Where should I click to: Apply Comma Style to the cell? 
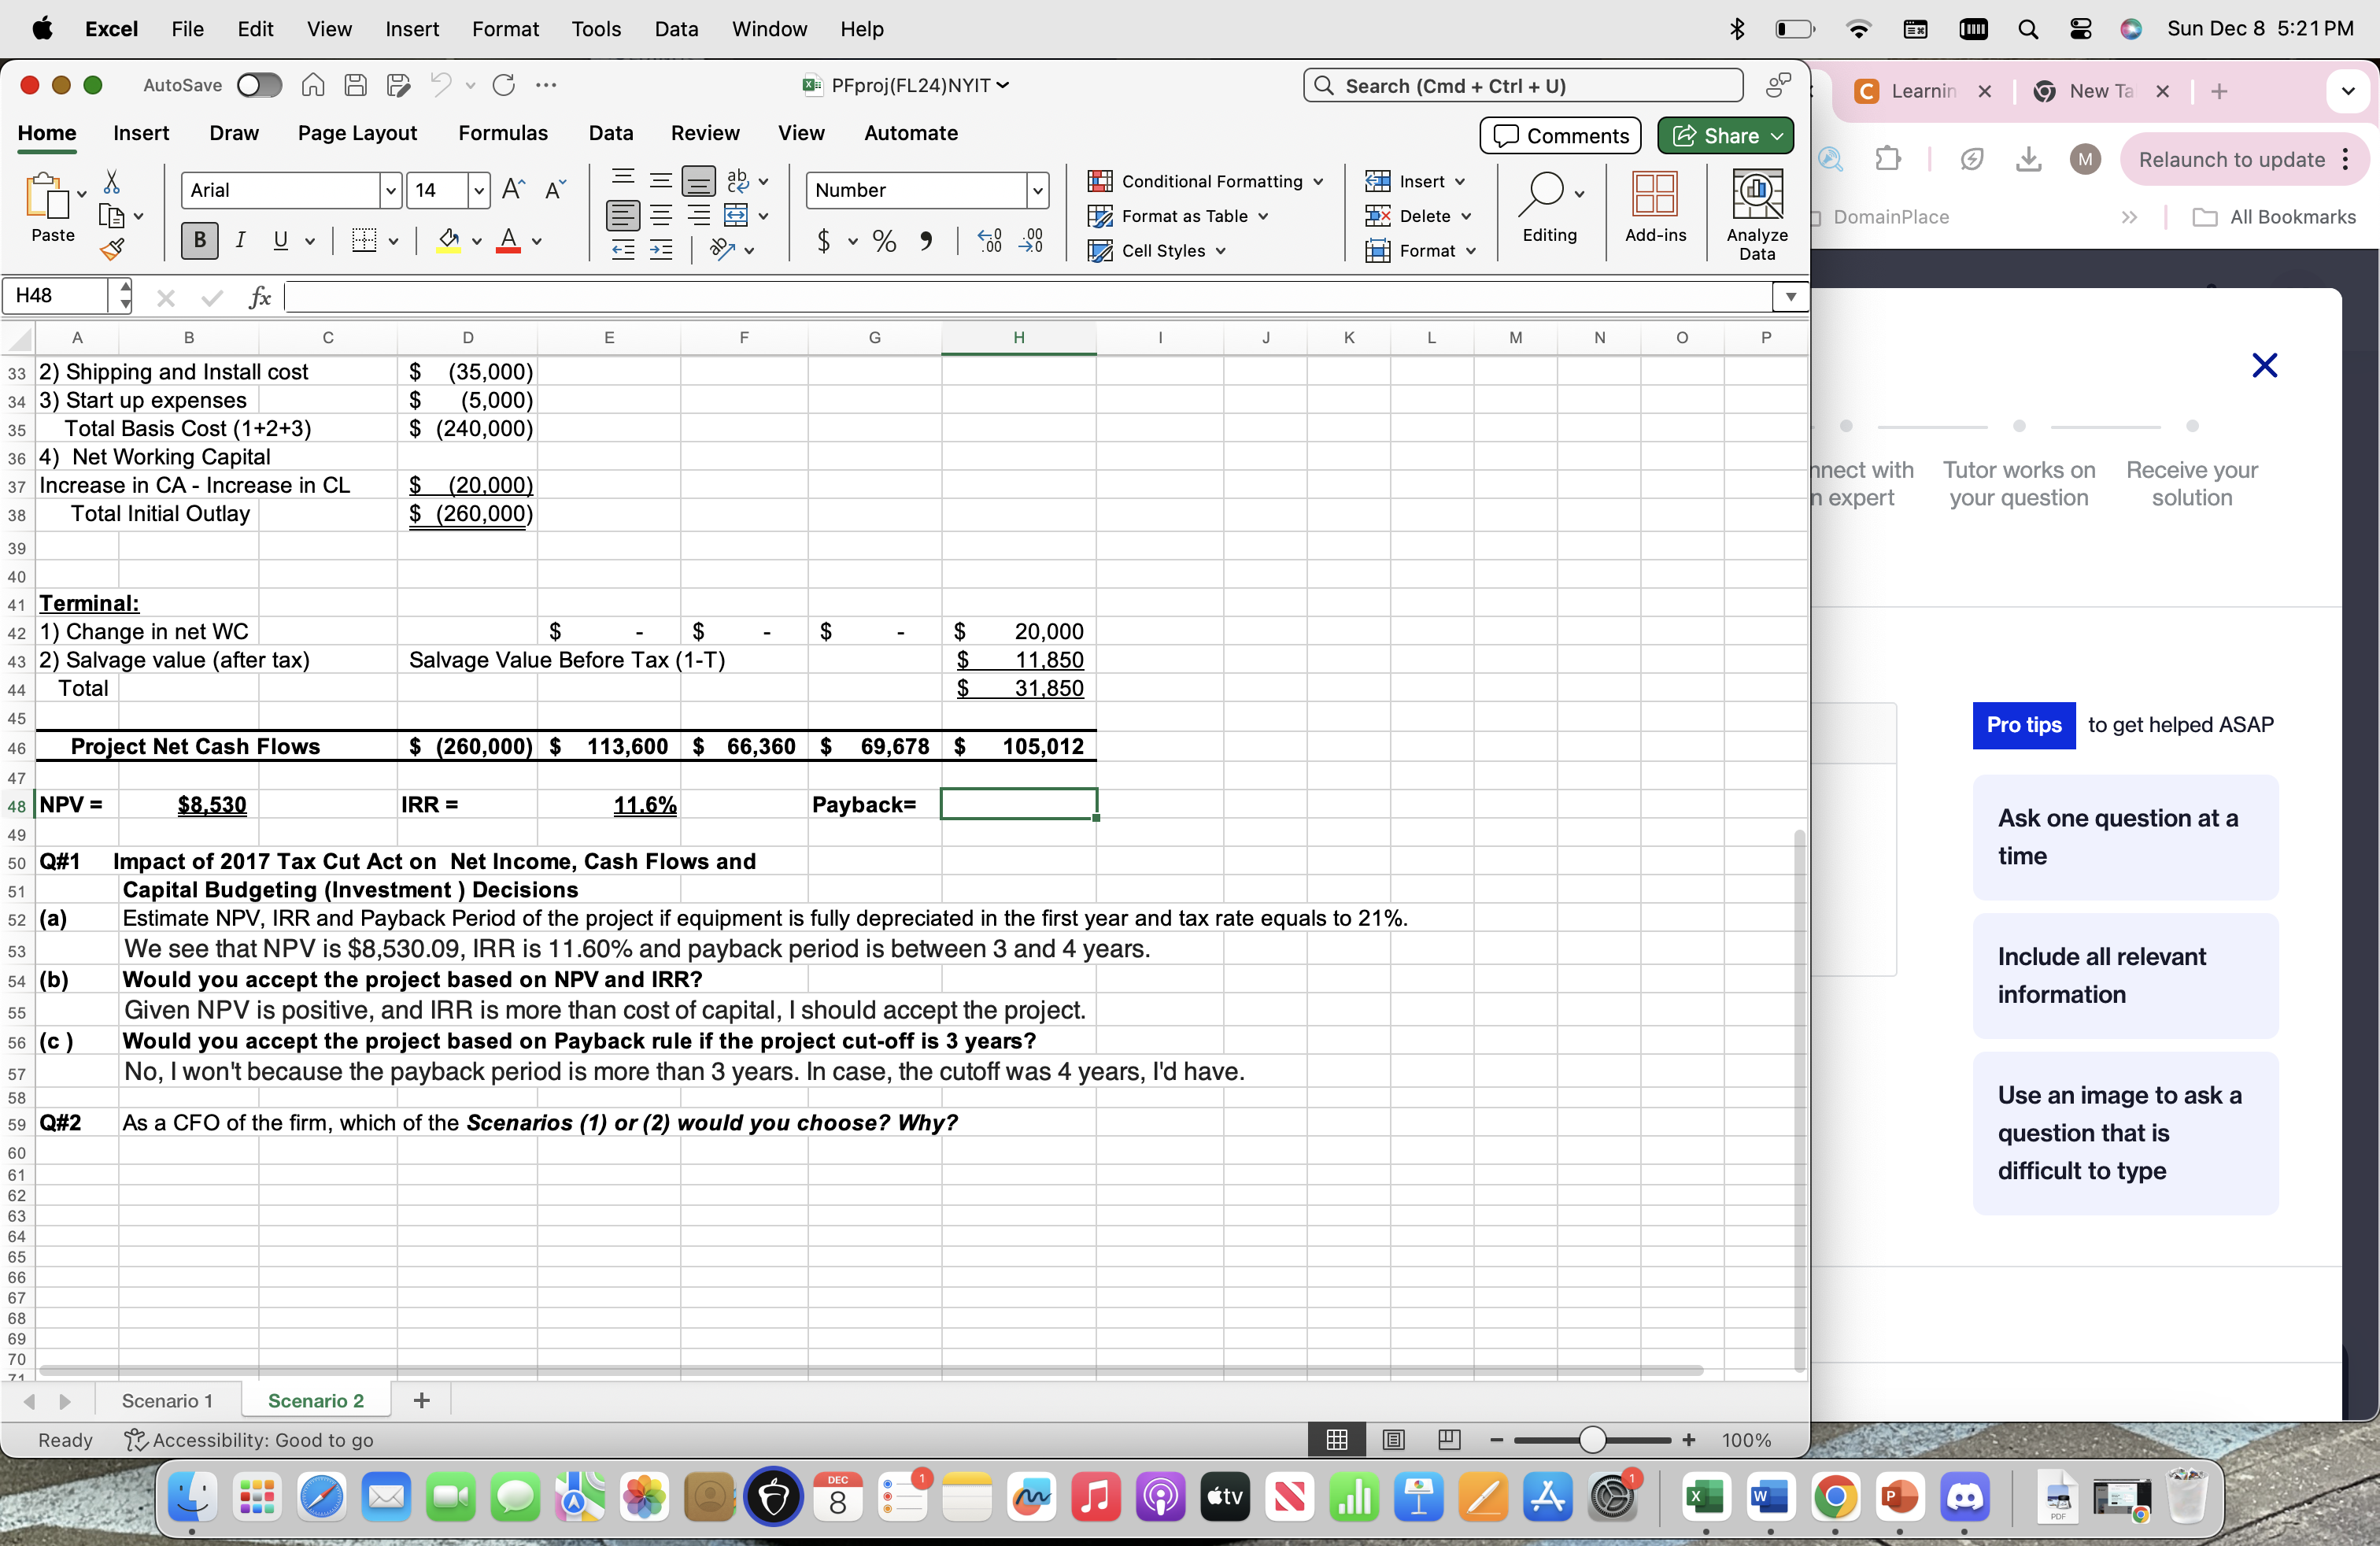[x=927, y=241]
